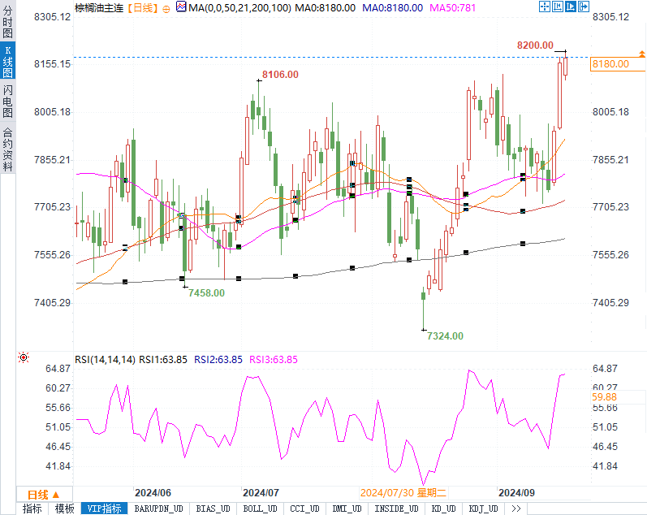The height and width of the screenshot is (515, 647).
Task: Click the RSI2:63.85 reading
Action: point(218,360)
